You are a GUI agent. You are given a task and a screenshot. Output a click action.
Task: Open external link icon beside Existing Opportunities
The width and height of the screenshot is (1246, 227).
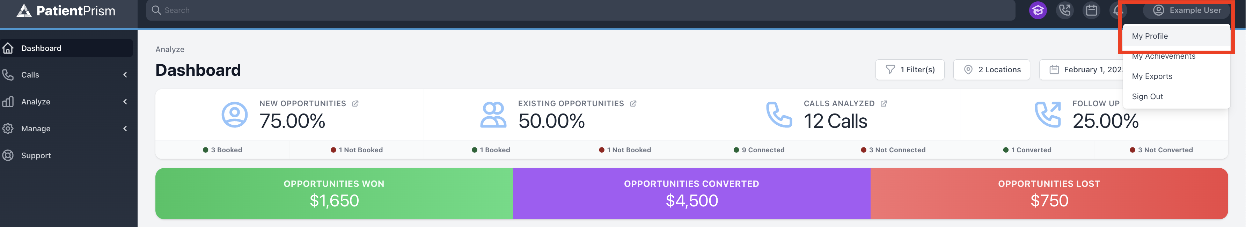(633, 104)
